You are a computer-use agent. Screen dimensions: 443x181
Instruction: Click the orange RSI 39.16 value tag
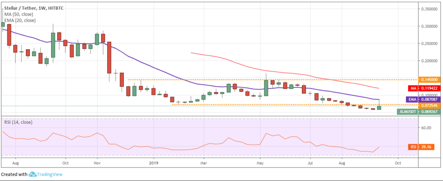[x=421, y=147]
